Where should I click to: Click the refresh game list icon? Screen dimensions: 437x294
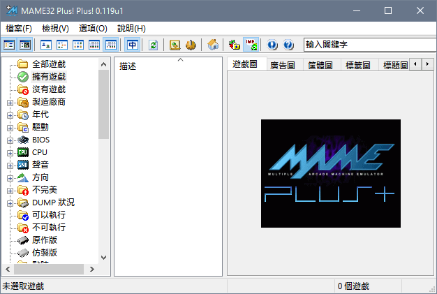pos(153,45)
